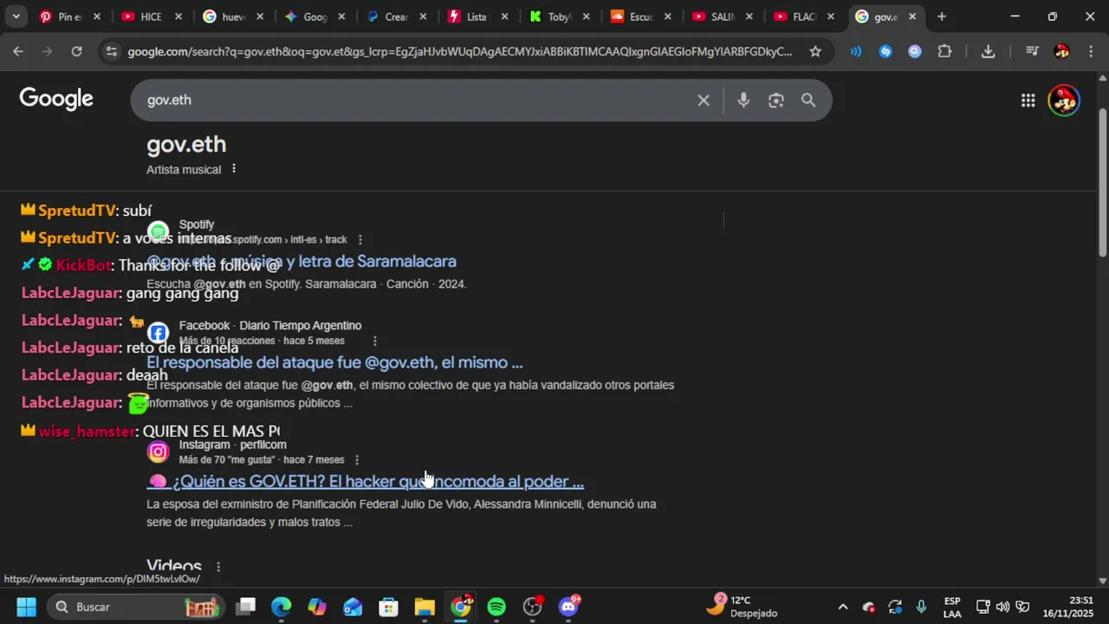
Task: Close the gov.eth Google tab
Action: 912,16
